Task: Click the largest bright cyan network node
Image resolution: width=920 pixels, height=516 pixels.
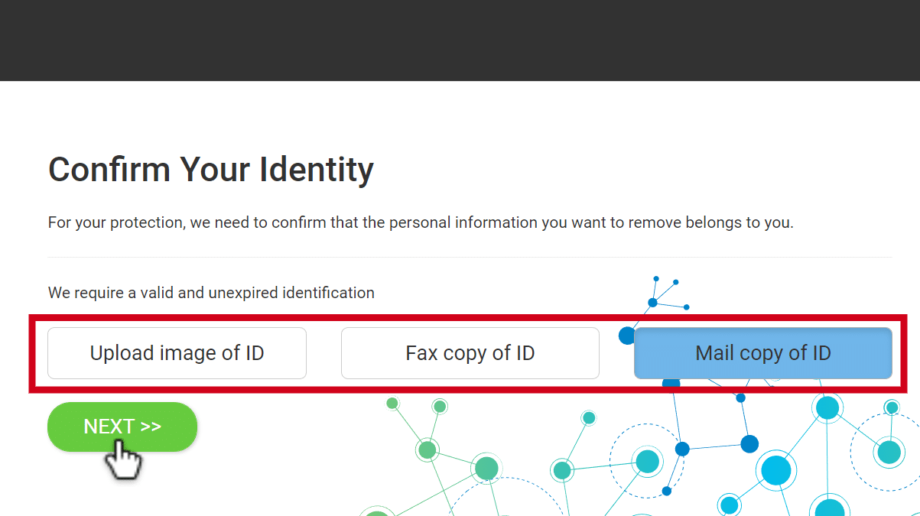Action: pos(775,469)
